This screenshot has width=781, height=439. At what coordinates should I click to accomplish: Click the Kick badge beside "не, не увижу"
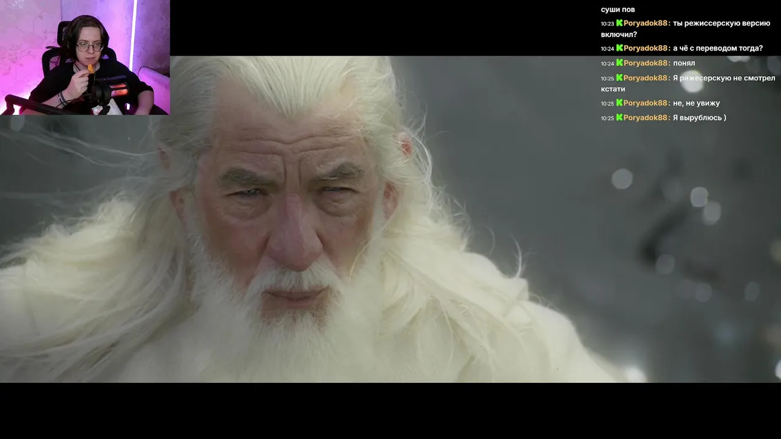point(619,103)
